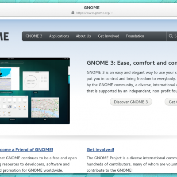Click the stopwatch window showing 00:15.9

[35, 81]
